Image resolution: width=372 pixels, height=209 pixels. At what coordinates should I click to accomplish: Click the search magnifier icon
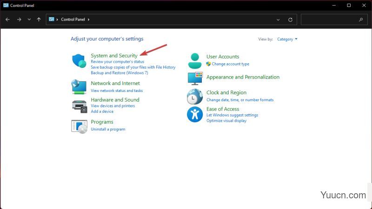361,20
